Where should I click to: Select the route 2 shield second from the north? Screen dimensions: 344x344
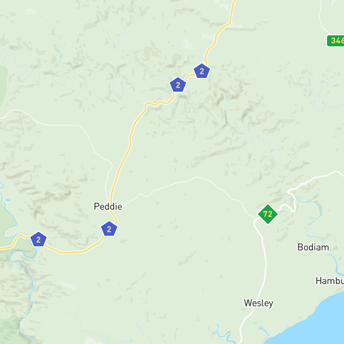click(178, 85)
